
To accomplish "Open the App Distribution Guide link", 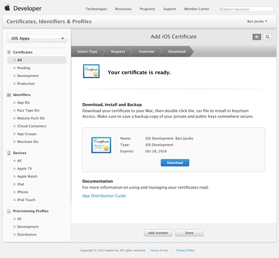I will (104, 196).
